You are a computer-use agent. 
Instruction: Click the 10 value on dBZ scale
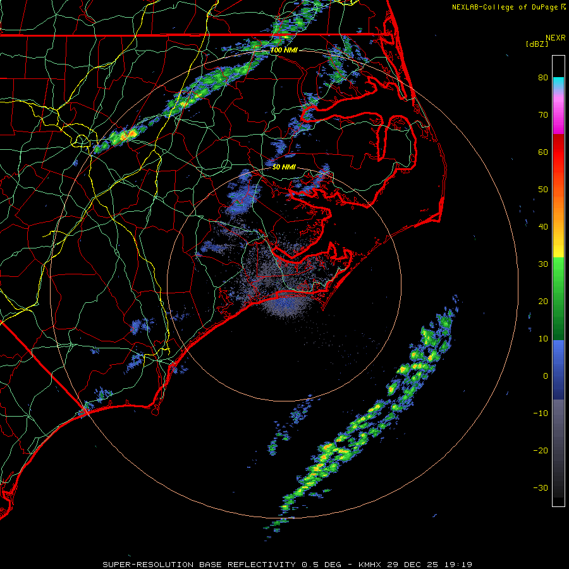point(543,339)
